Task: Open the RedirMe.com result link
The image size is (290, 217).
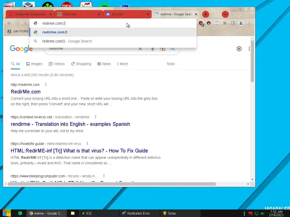Action: pyautogui.click(x=25, y=92)
